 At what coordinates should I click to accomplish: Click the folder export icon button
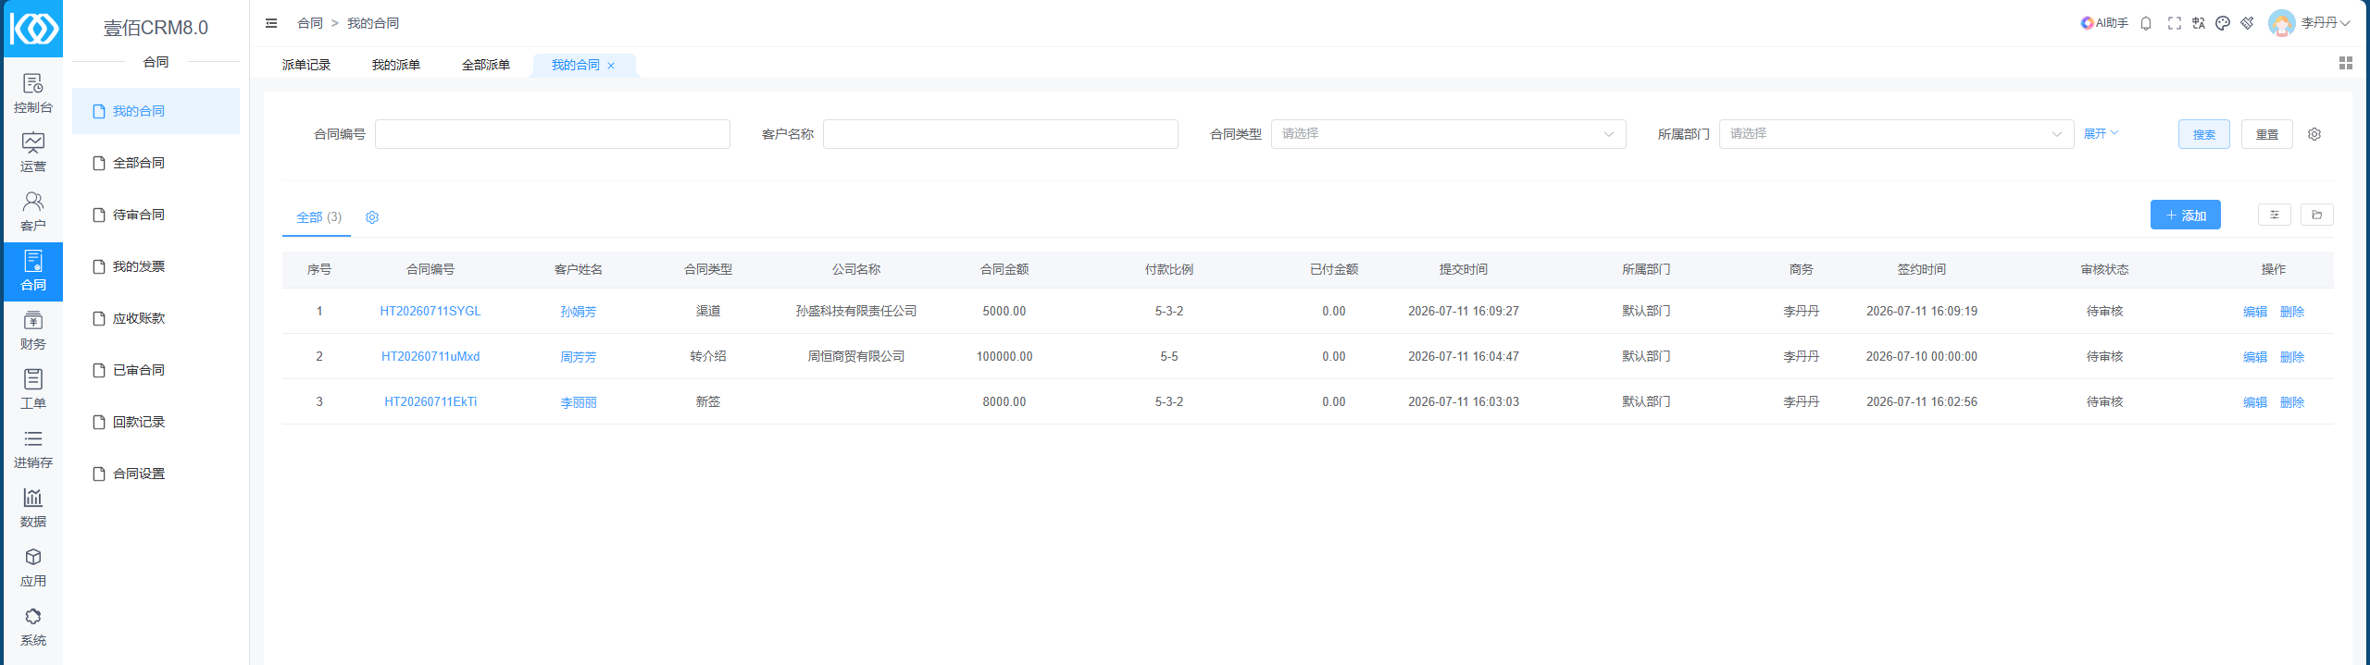coord(2317,215)
